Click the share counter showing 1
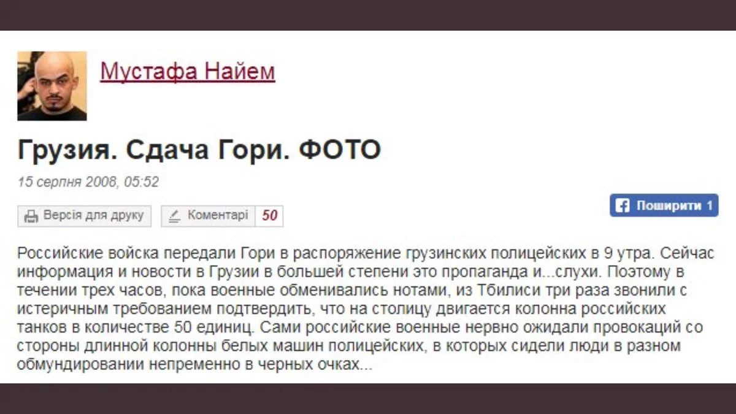The image size is (736, 414). pos(710,205)
